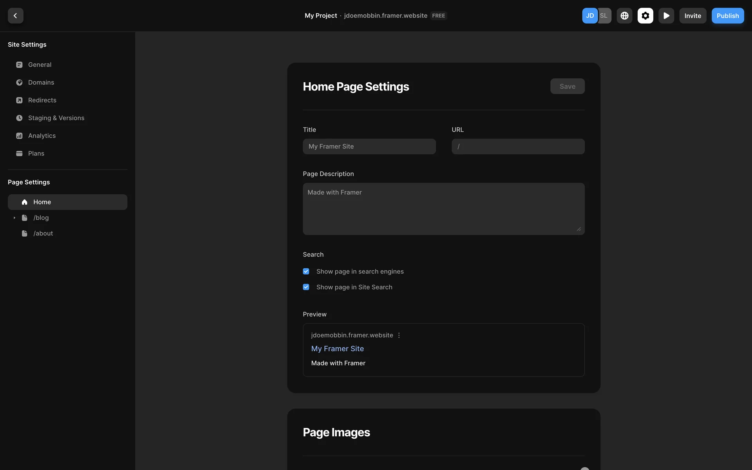
Task: Click the JD user avatar
Action: (x=589, y=16)
